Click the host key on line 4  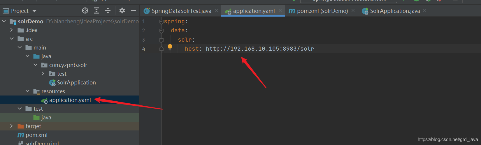[x=192, y=49]
